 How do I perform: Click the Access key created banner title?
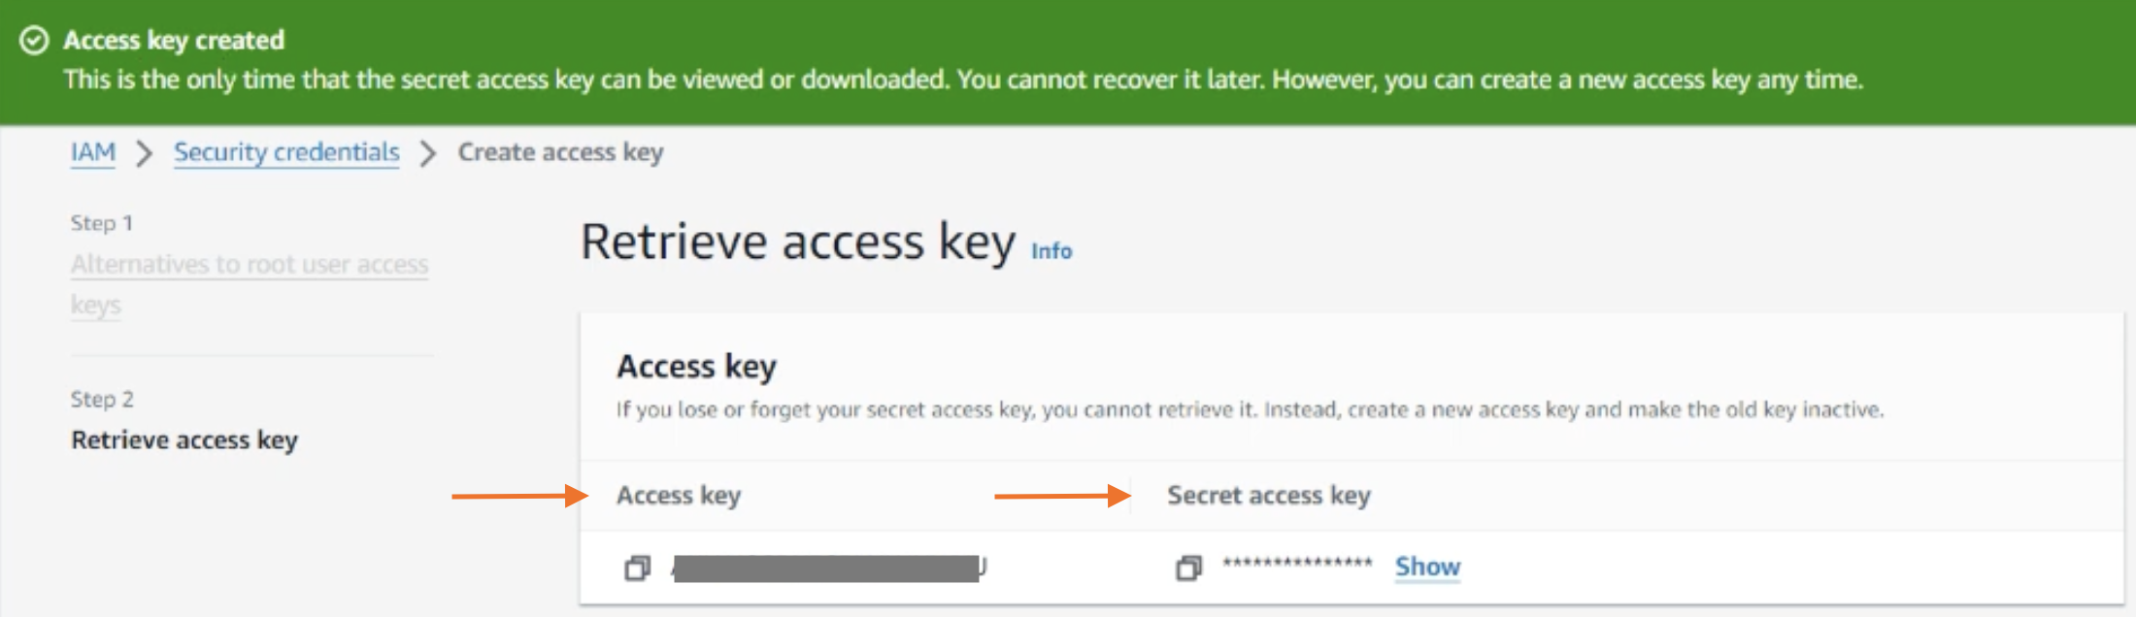point(174,41)
